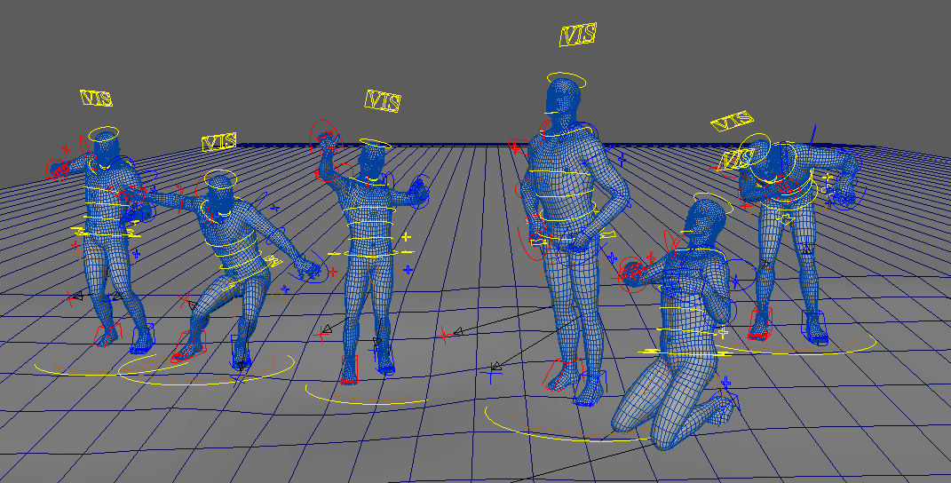Viewport: 951px width, 483px height.
Task: Select red foot control of crouching lunging figure
Action: 189,346
